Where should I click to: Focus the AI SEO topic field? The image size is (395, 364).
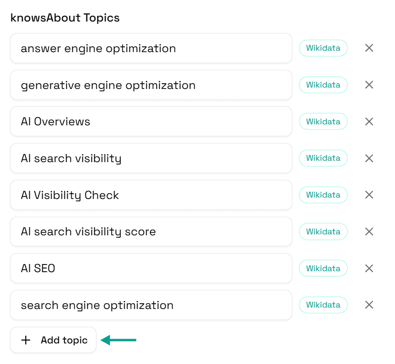pos(151,268)
